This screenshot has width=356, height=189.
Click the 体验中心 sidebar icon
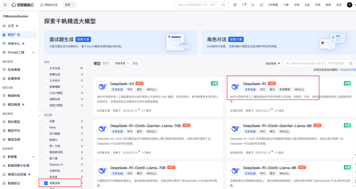point(4,44)
